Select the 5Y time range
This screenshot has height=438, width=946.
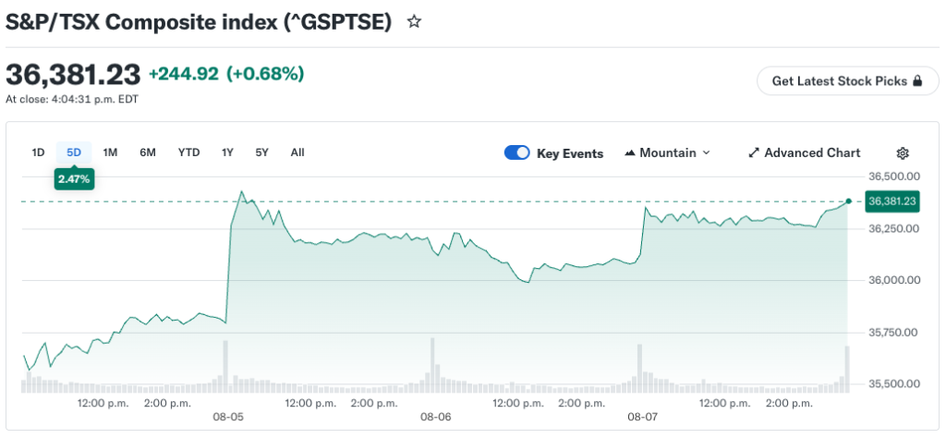click(x=261, y=152)
